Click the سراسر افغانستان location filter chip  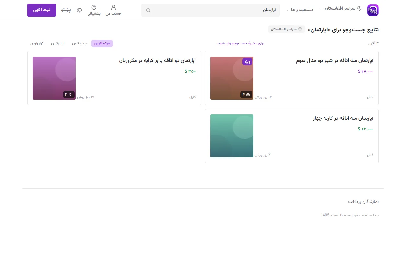click(x=286, y=29)
